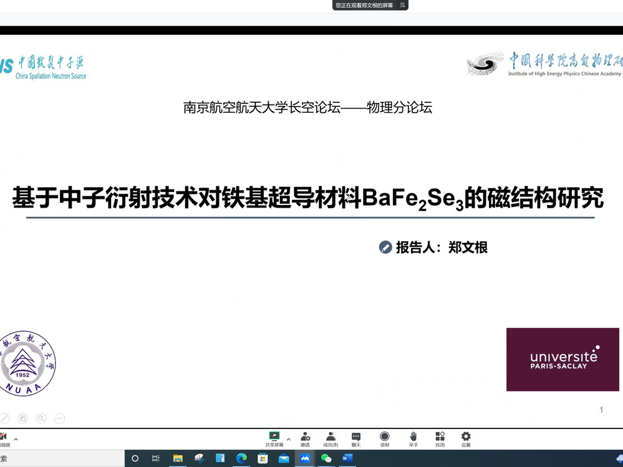Toggle Raise Hand (举手)

(x=413, y=436)
